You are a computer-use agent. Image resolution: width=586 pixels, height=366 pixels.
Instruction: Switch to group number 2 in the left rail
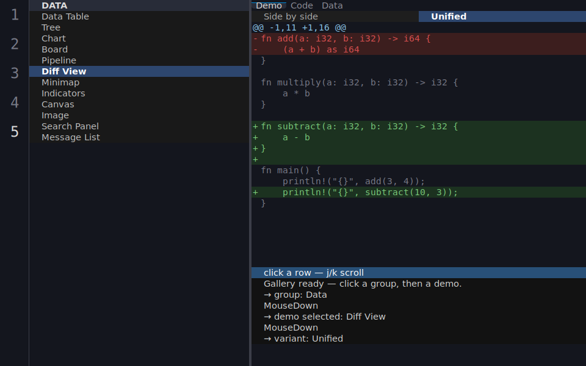[15, 44]
